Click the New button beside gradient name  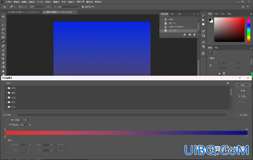pos(243,115)
